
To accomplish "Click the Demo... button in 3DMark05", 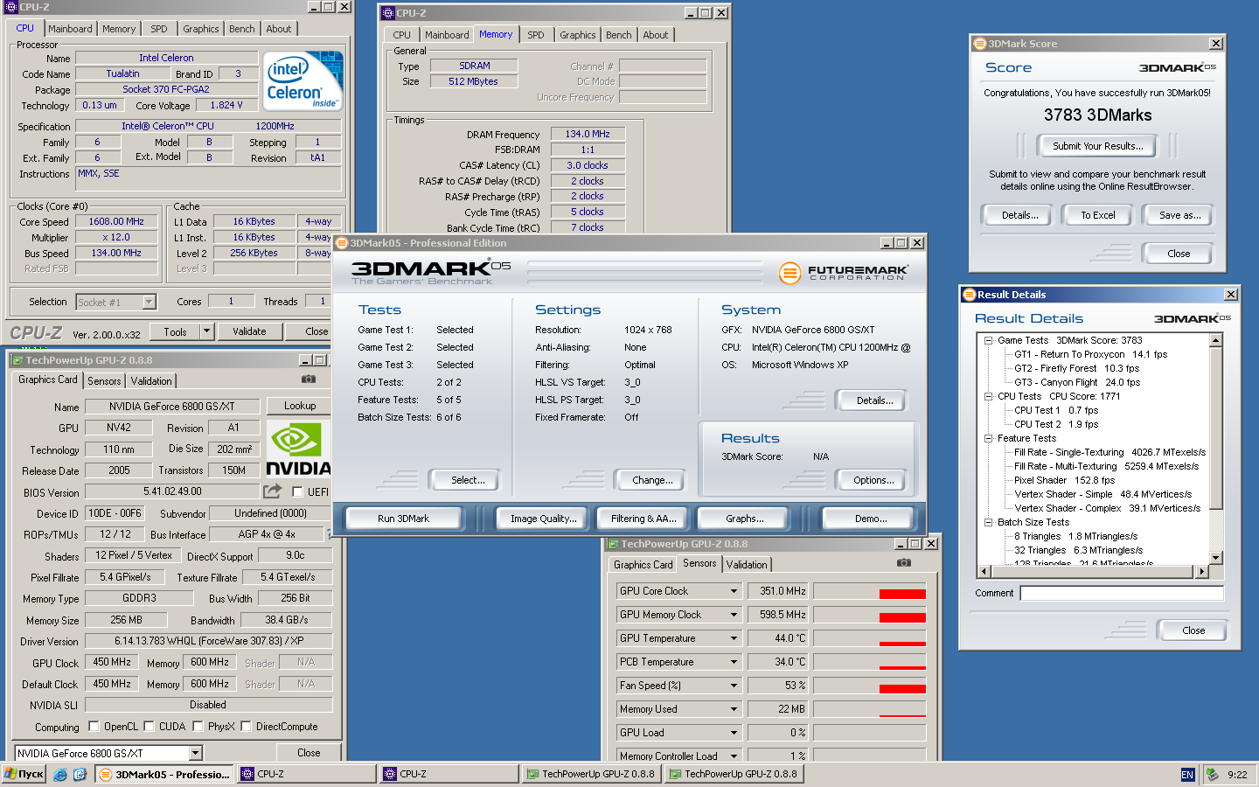I will pos(870,519).
